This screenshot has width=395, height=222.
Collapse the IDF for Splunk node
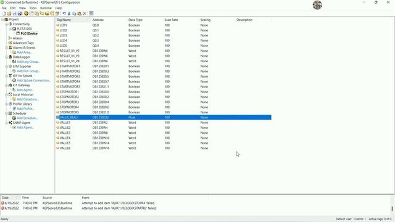click(x=7, y=76)
